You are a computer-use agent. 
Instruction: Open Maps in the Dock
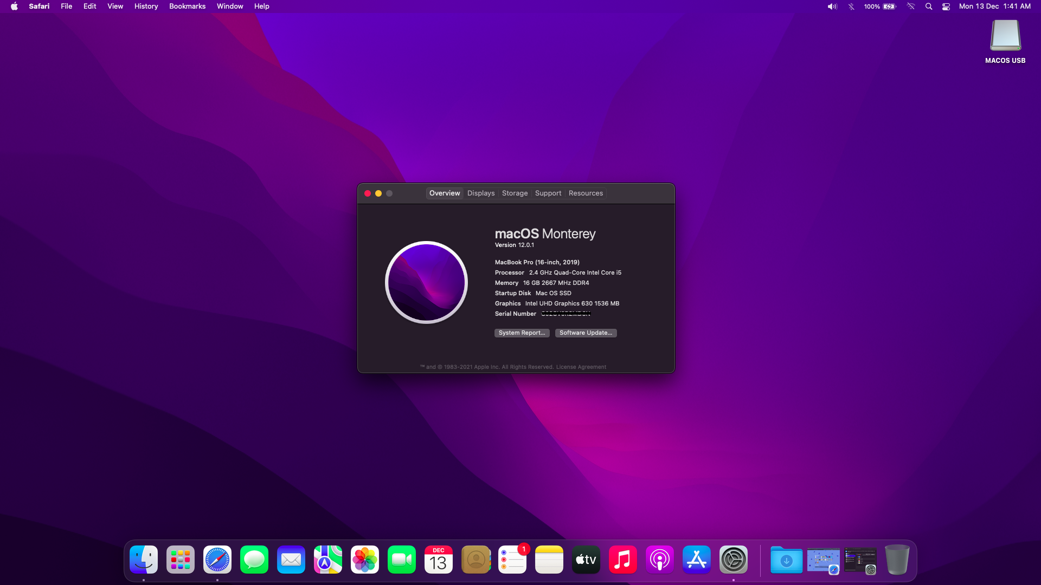pos(328,560)
